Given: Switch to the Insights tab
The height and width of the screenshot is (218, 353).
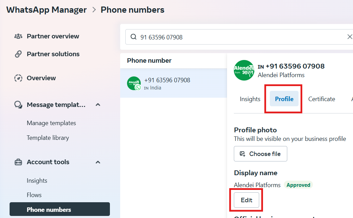Looking at the screenshot, I should coord(250,99).
